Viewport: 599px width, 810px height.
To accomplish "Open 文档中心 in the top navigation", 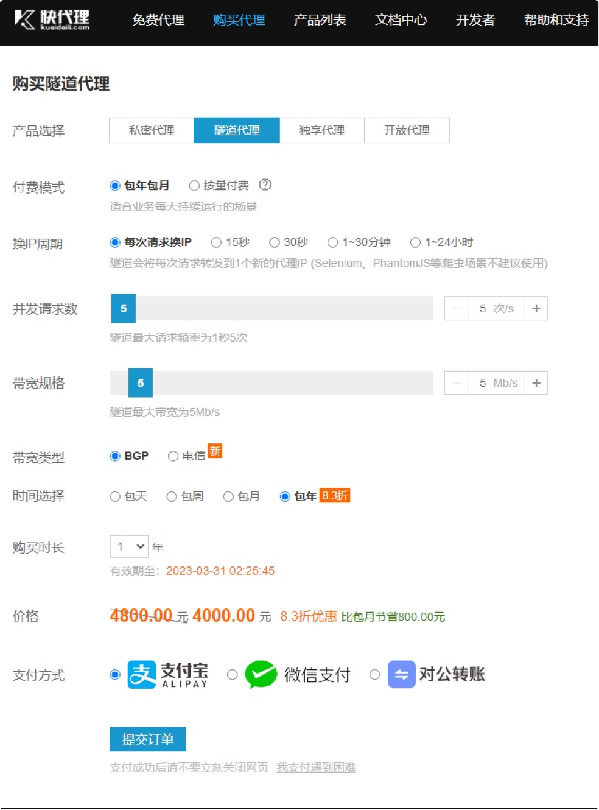I will point(401,20).
